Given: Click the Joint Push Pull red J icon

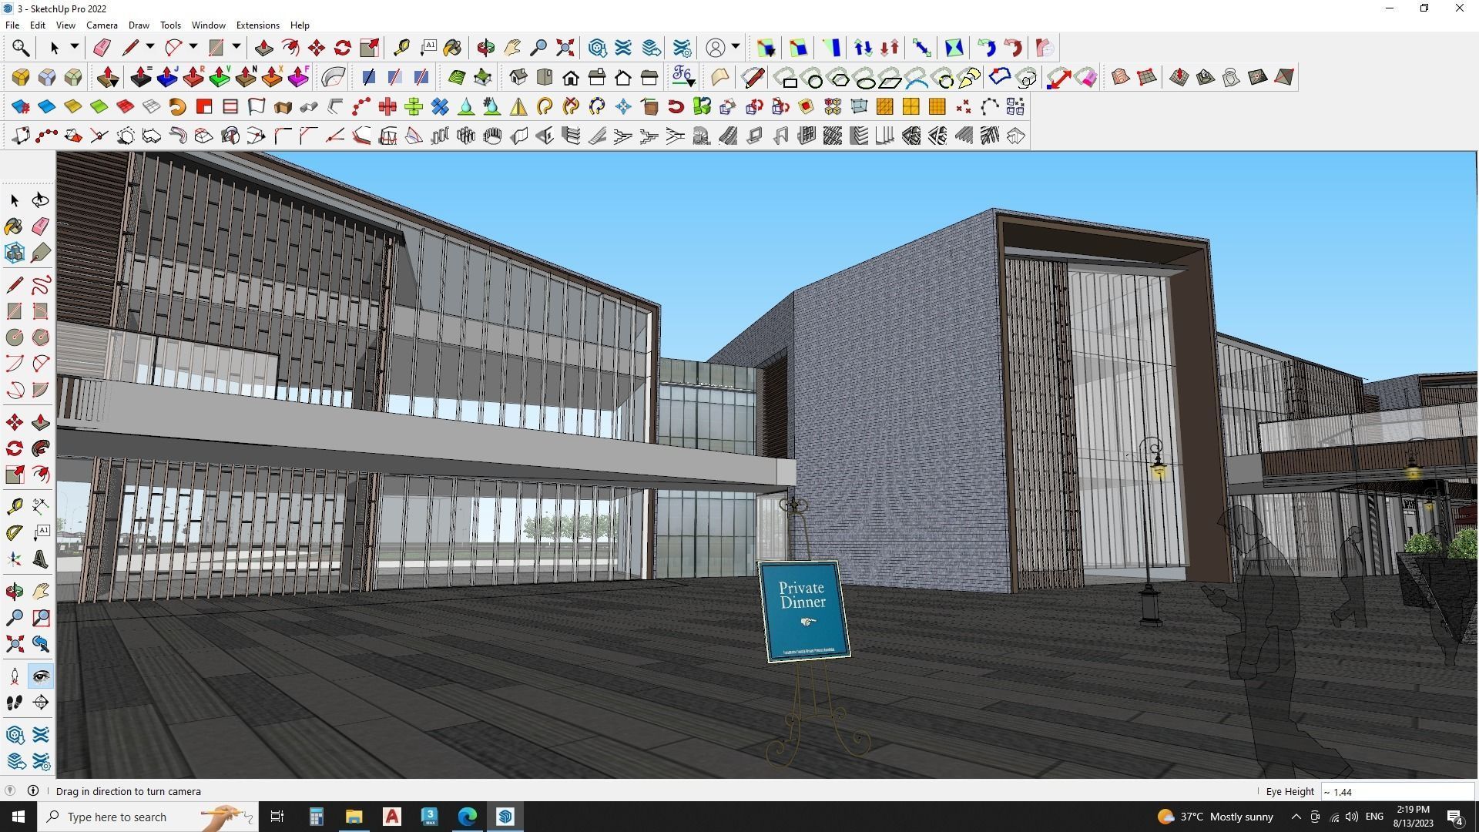Looking at the screenshot, I should pyautogui.click(x=167, y=77).
